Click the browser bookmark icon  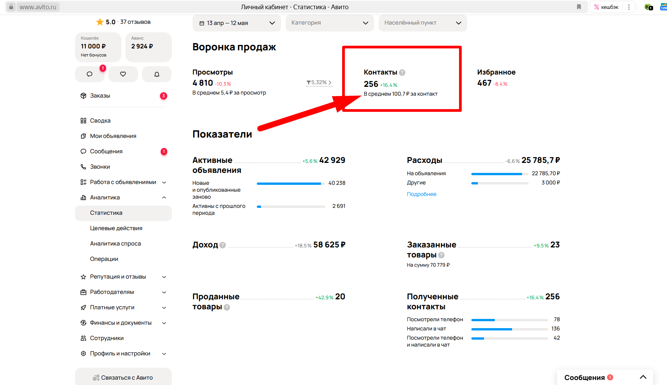pyautogui.click(x=579, y=7)
